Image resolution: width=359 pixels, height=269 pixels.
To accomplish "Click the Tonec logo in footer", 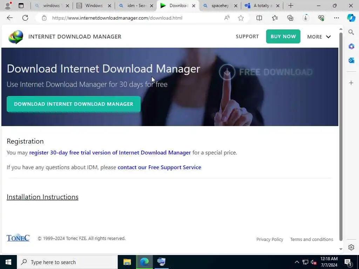I will [x=18, y=238].
